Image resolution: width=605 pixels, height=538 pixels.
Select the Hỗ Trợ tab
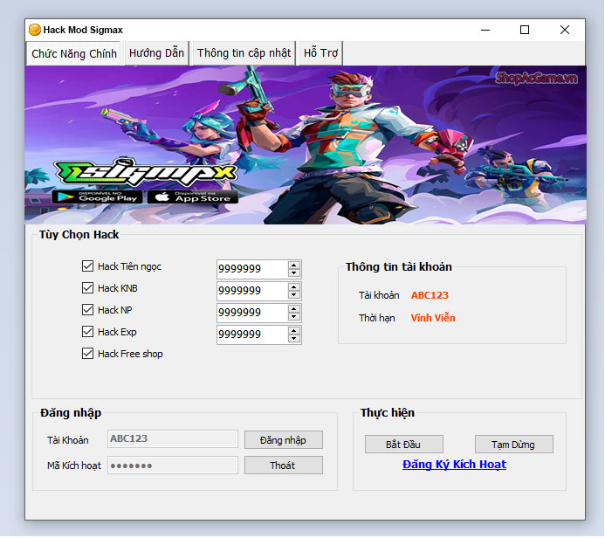320,53
